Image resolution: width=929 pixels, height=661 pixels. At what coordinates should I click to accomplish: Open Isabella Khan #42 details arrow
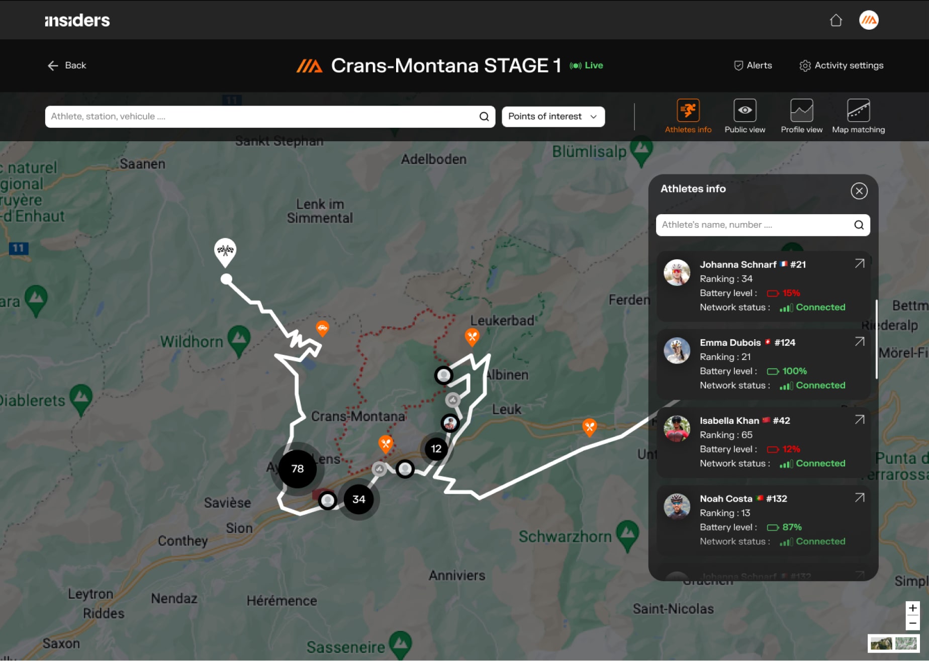[x=860, y=419]
